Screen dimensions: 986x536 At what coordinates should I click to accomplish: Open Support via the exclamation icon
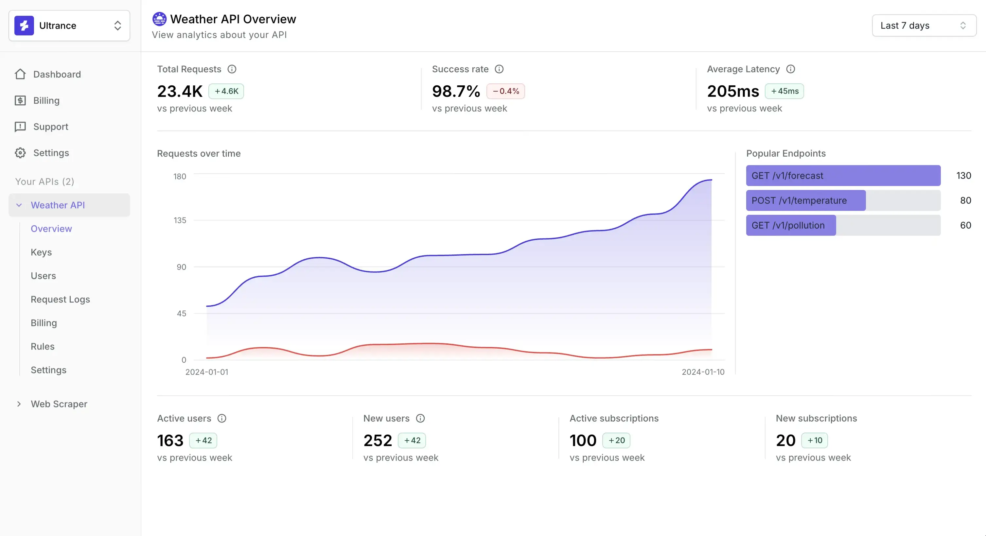pos(20,127)
